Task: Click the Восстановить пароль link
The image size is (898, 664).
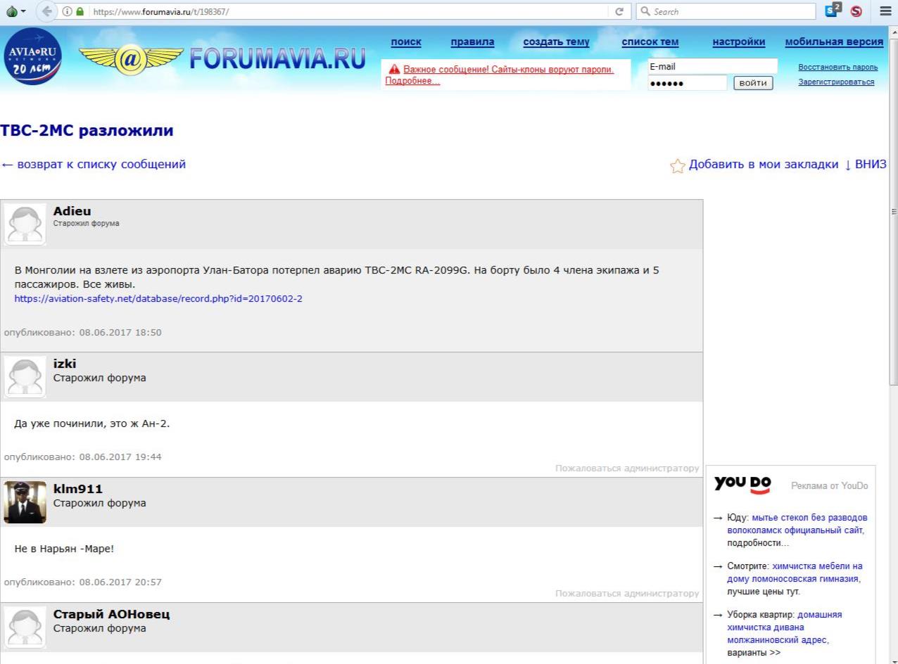Action: click(x=838, y=68)
